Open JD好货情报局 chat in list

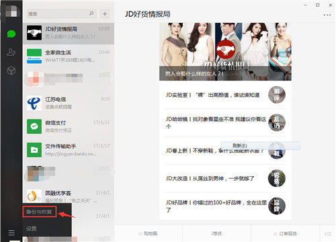pos(69,33)
